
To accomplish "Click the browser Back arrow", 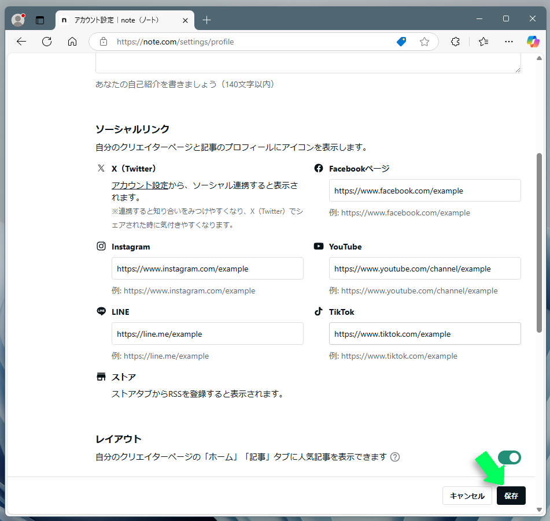I will (21, 42).
